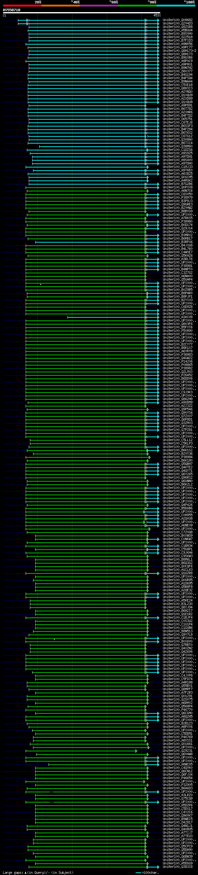Image resolution: width=198 pixels, height=875 pixels.
Task: Select hit label UniRef100_Q2V4D3
Action: point(178,24)
